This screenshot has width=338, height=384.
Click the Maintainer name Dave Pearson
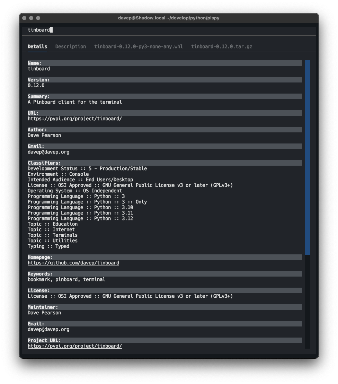44,313
